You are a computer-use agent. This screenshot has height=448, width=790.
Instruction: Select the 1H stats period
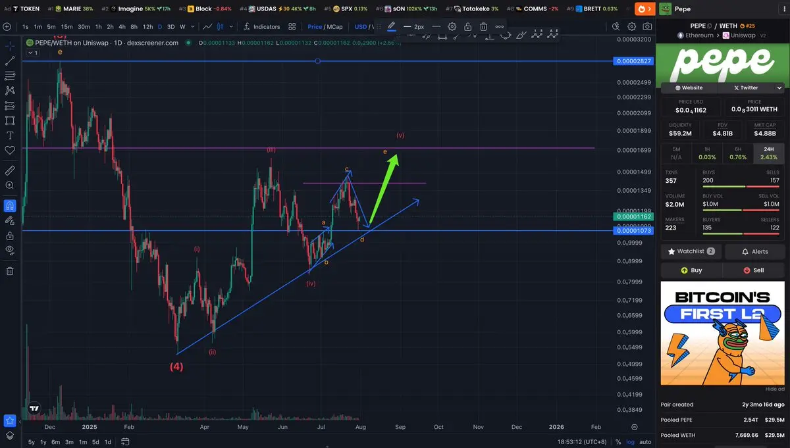(x=707, y=153)
